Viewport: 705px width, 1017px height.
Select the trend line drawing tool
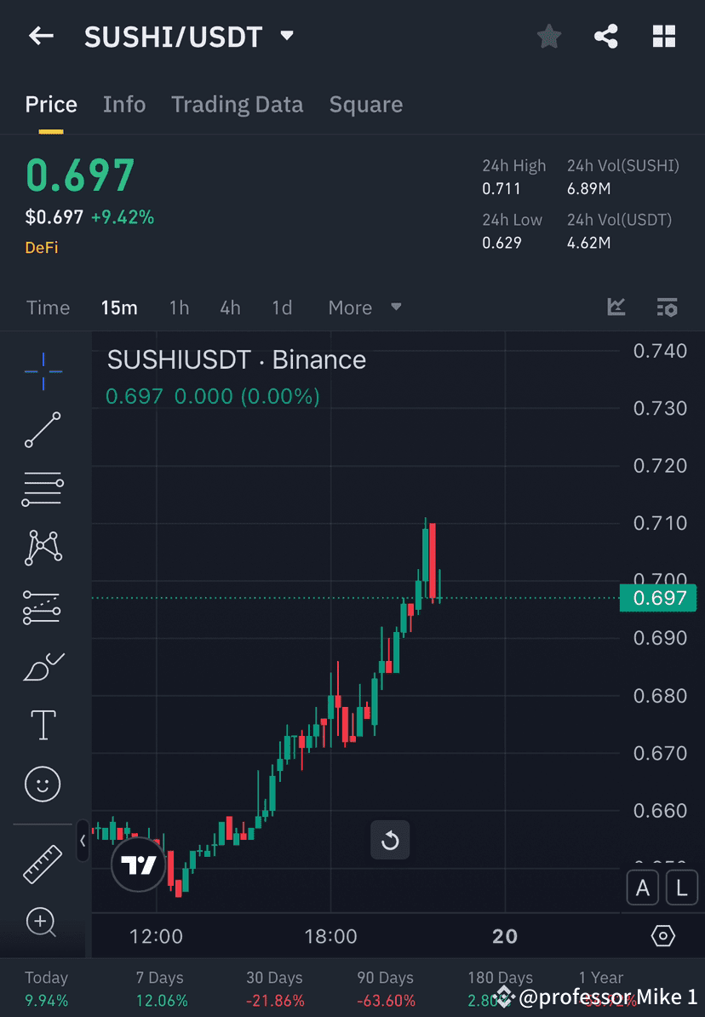pyautogui.click(x=43, y=430)
